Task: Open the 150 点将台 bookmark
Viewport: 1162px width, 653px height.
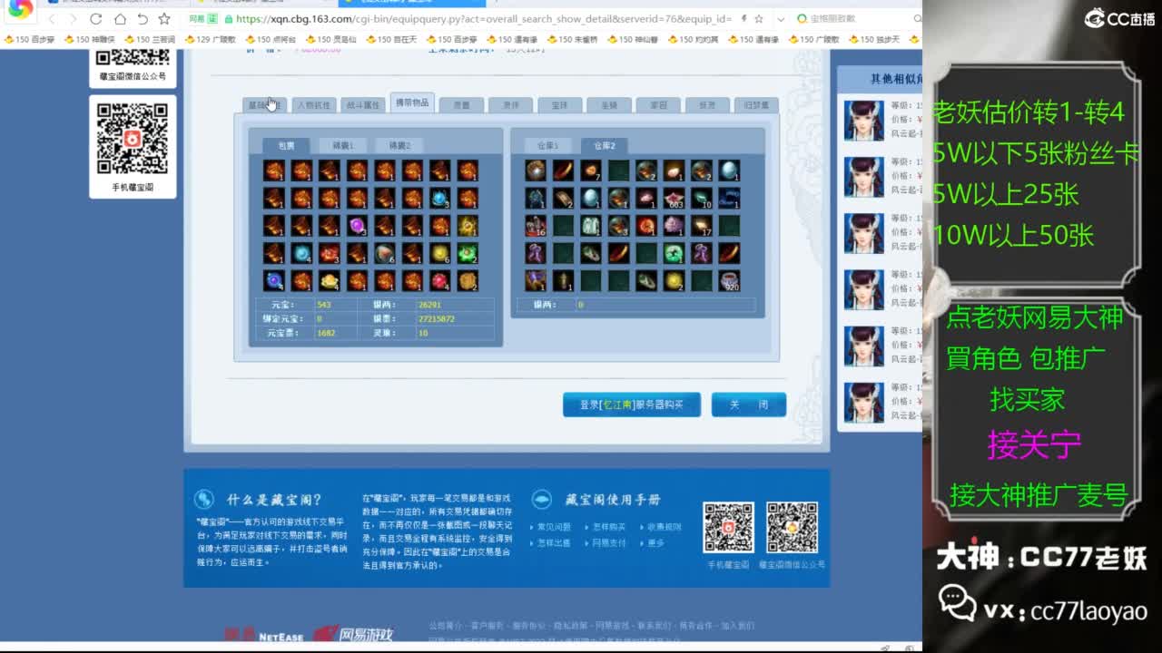Action: (271, 39)
